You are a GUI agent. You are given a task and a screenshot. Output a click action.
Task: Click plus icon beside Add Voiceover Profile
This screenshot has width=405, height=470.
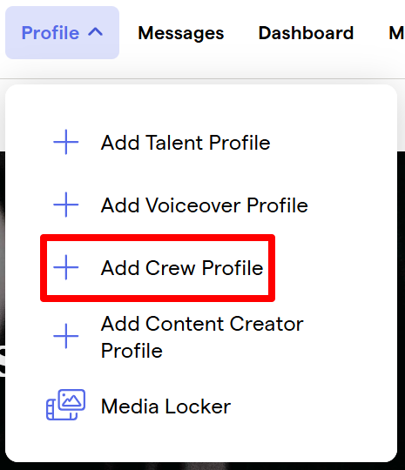pyautogui.click(x=66, y=205)
